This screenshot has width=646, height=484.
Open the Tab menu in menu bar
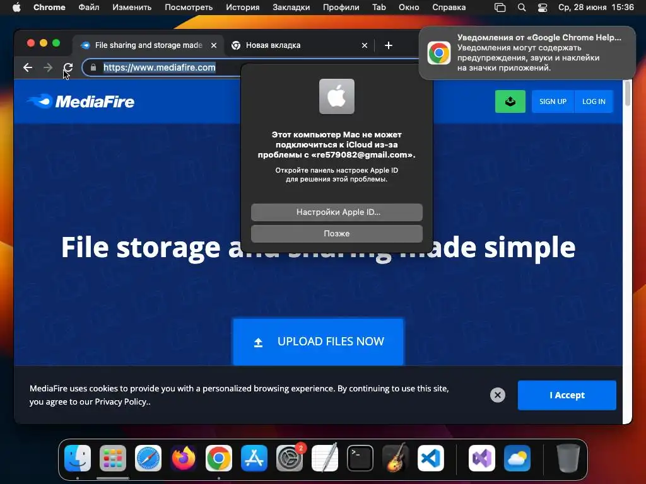point(379,7)
